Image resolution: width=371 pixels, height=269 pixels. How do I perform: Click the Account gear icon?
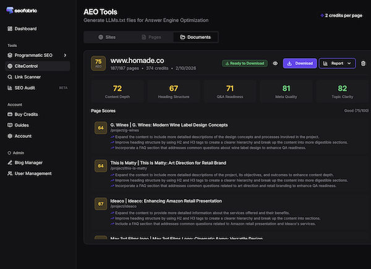pos(10,136)
